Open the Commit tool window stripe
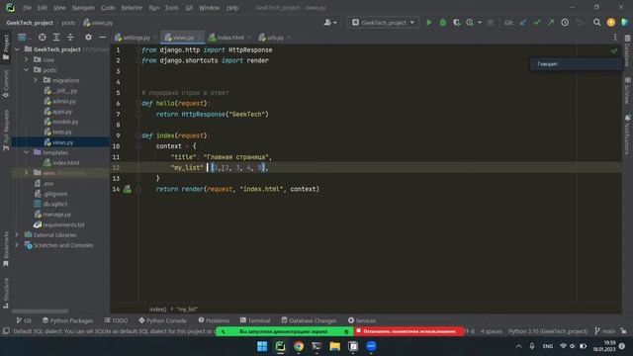633x356 pixels. click(6, 84)
